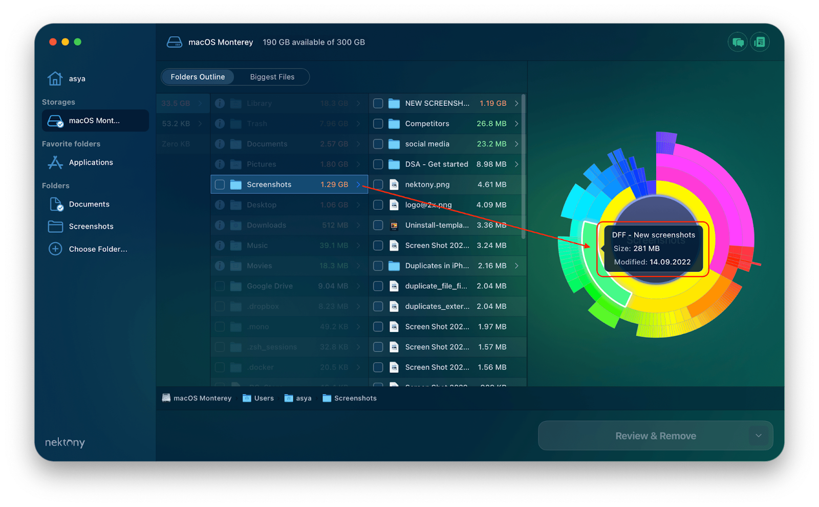Viewport: 819px width, 507px height.
Task: Click info icon next to Trash folder
Action: 220,124
